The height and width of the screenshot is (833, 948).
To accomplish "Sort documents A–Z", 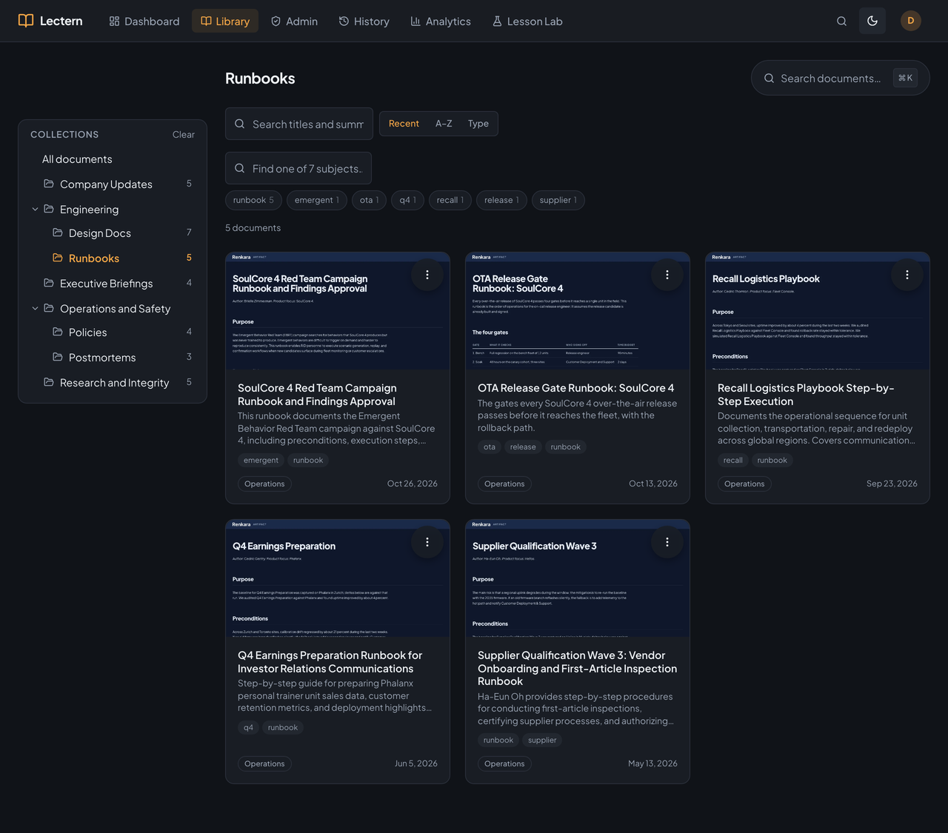I will 444,124.
